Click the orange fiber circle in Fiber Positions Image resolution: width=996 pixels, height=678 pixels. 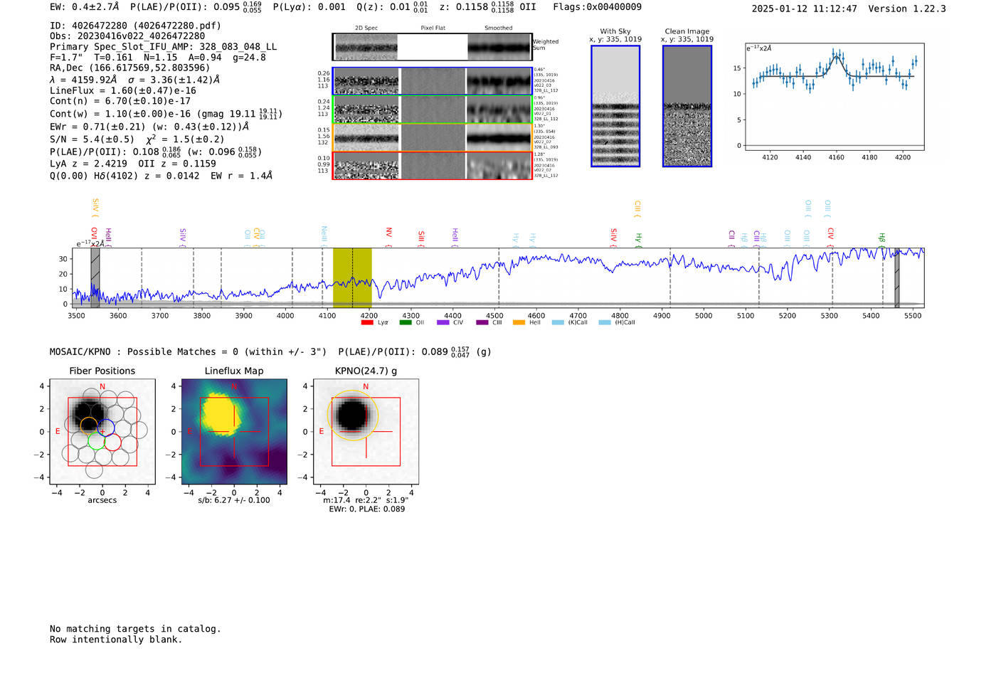[89, 426]
